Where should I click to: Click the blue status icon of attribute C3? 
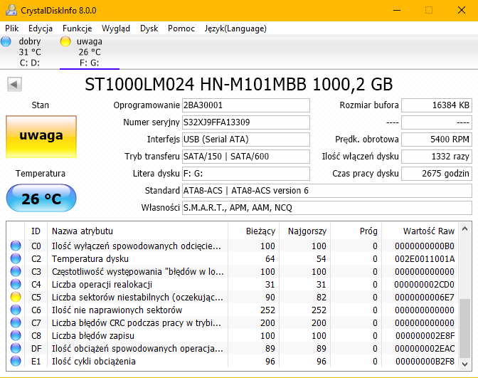[x=16, y=271]
